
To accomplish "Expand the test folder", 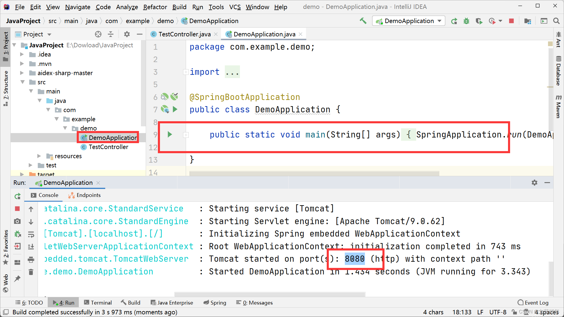I will pyautogui.click(x=31, y=165).
